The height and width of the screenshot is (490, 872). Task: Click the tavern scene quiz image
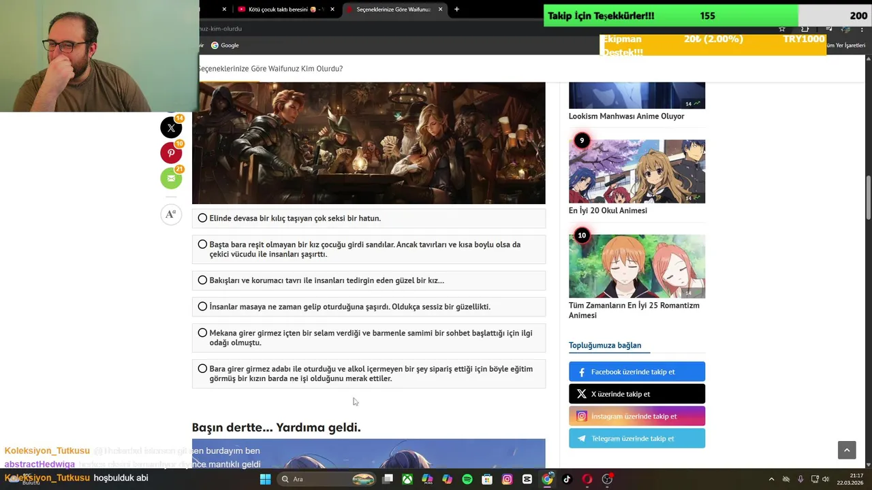[x=369, y=143]
